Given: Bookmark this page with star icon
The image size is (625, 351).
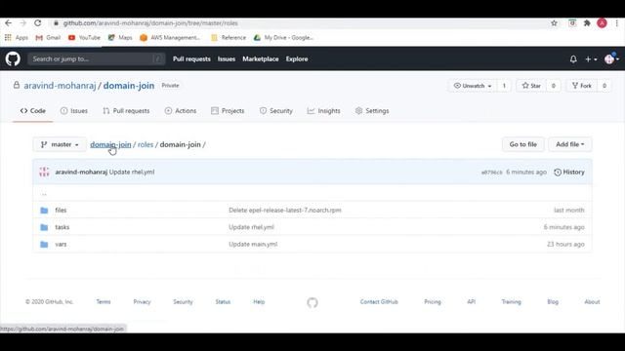Looking at the screenshot, I should pos(554,23).
